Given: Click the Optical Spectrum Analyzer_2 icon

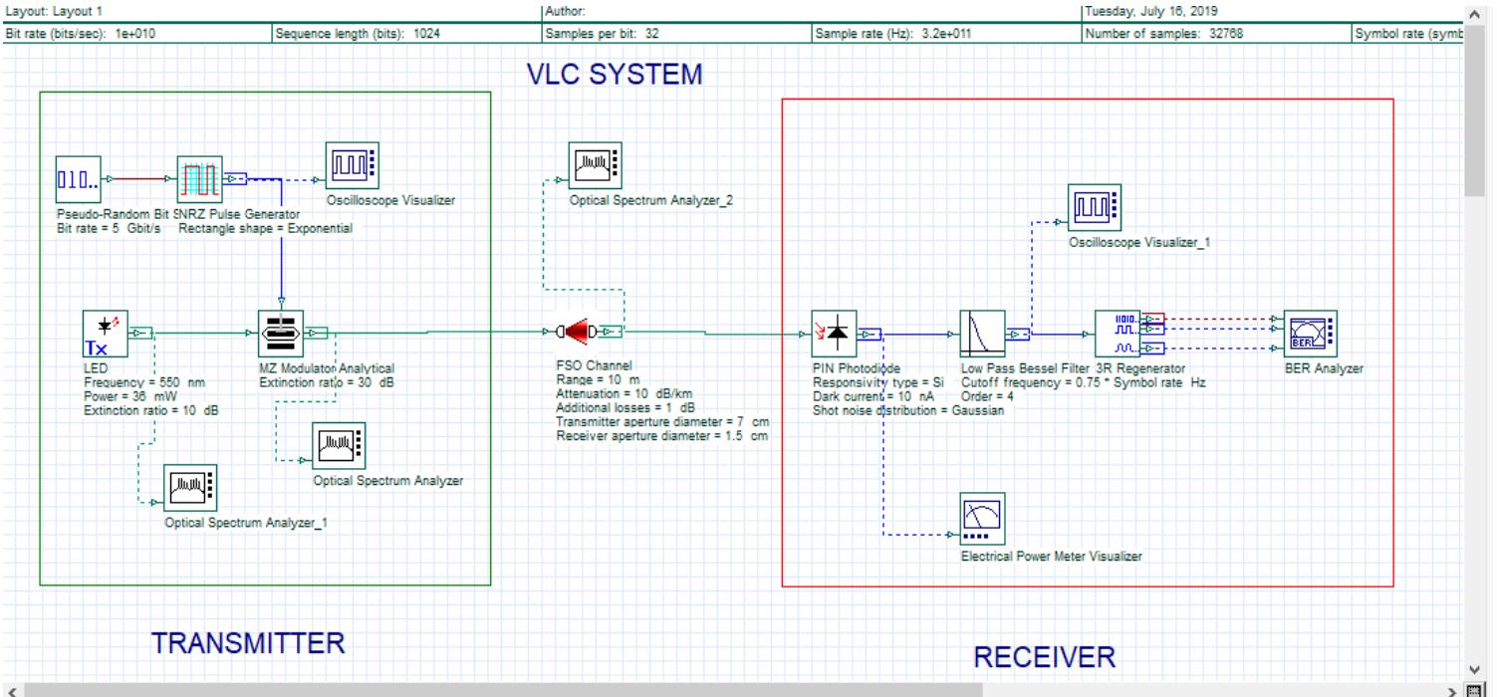Looking at the screenshot, I should [594, 165].
